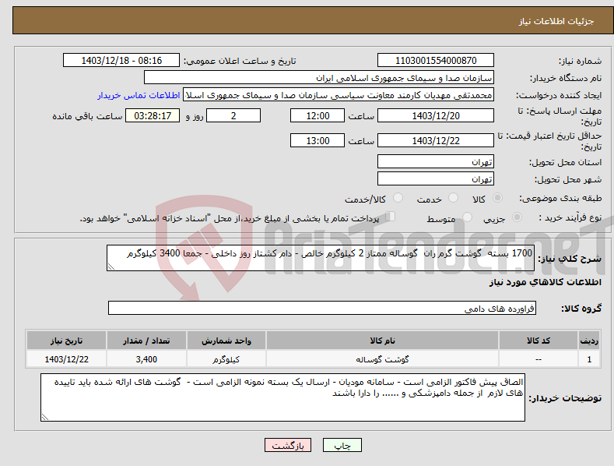This screenshot has width=614, height=466.
Task: Click the response deadline date 1403/12/20
Action: 436,115
